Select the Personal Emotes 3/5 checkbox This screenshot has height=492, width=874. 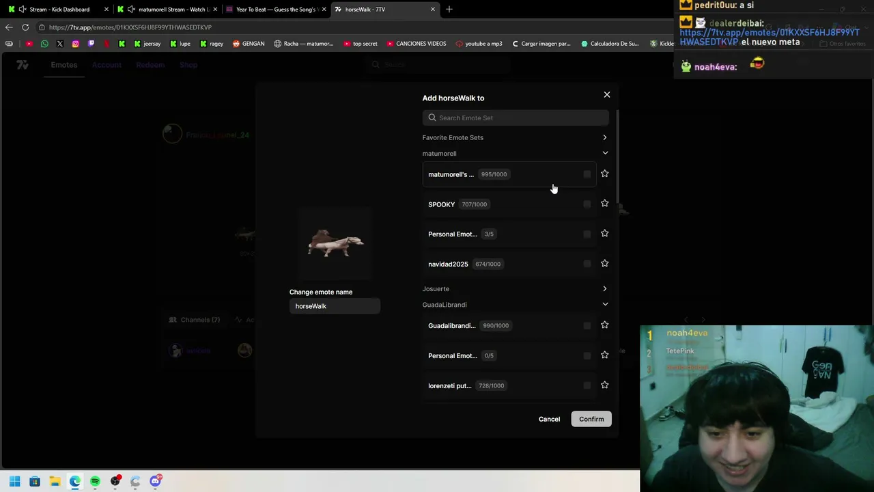587,234
